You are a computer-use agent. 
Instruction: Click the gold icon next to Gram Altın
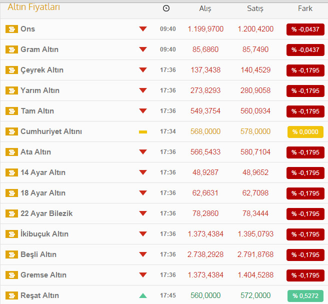(11, 49)
